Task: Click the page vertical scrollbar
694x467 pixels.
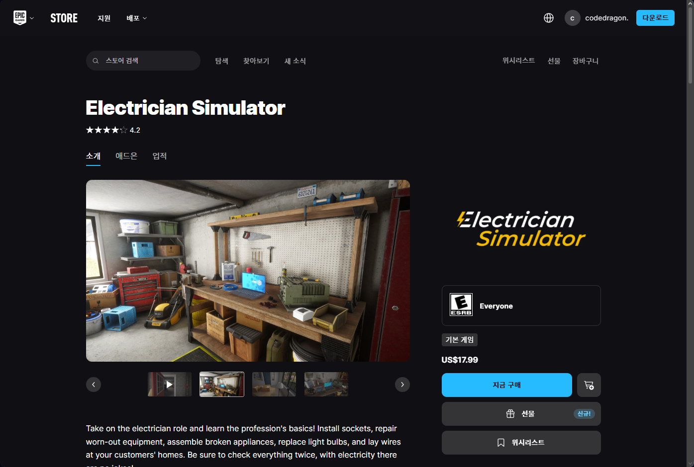Action: click(x=690, y=45)
